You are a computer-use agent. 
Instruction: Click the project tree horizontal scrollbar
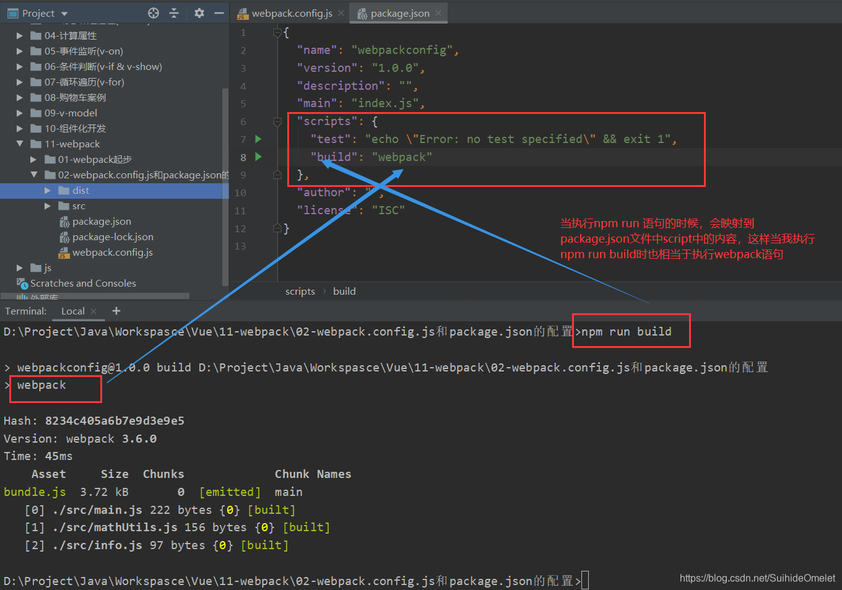(95, 297)
